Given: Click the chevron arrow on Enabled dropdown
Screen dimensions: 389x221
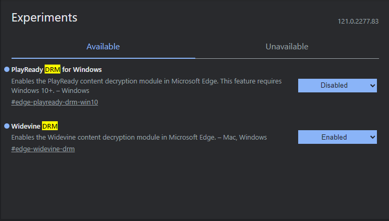Looking at the screenshot, I should pos(372,137).
